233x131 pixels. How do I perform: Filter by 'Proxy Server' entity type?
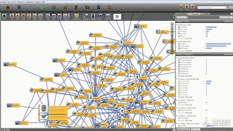click(x=184, y=29)
